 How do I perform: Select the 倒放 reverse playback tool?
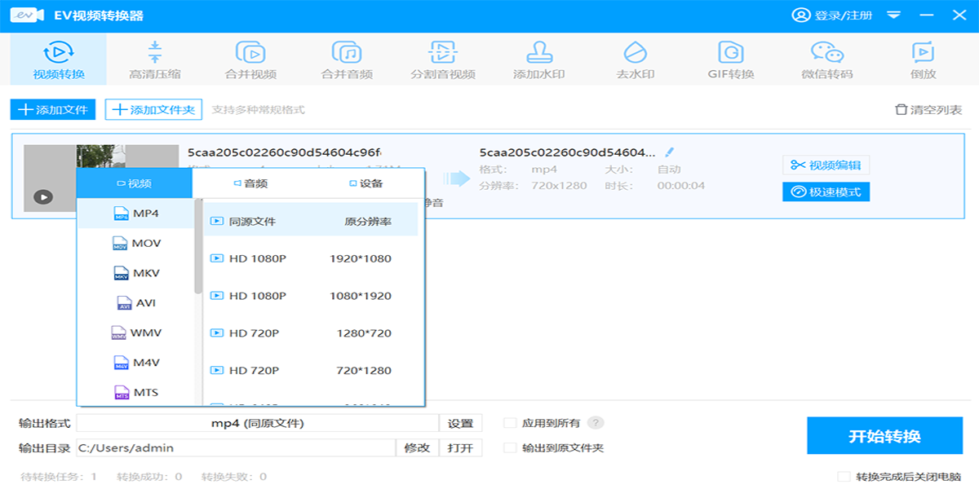click(923, 60)
